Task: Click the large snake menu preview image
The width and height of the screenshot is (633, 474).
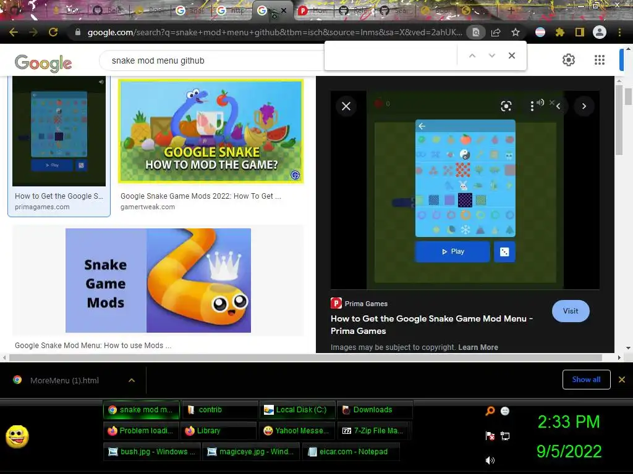Action: (465, 190)
